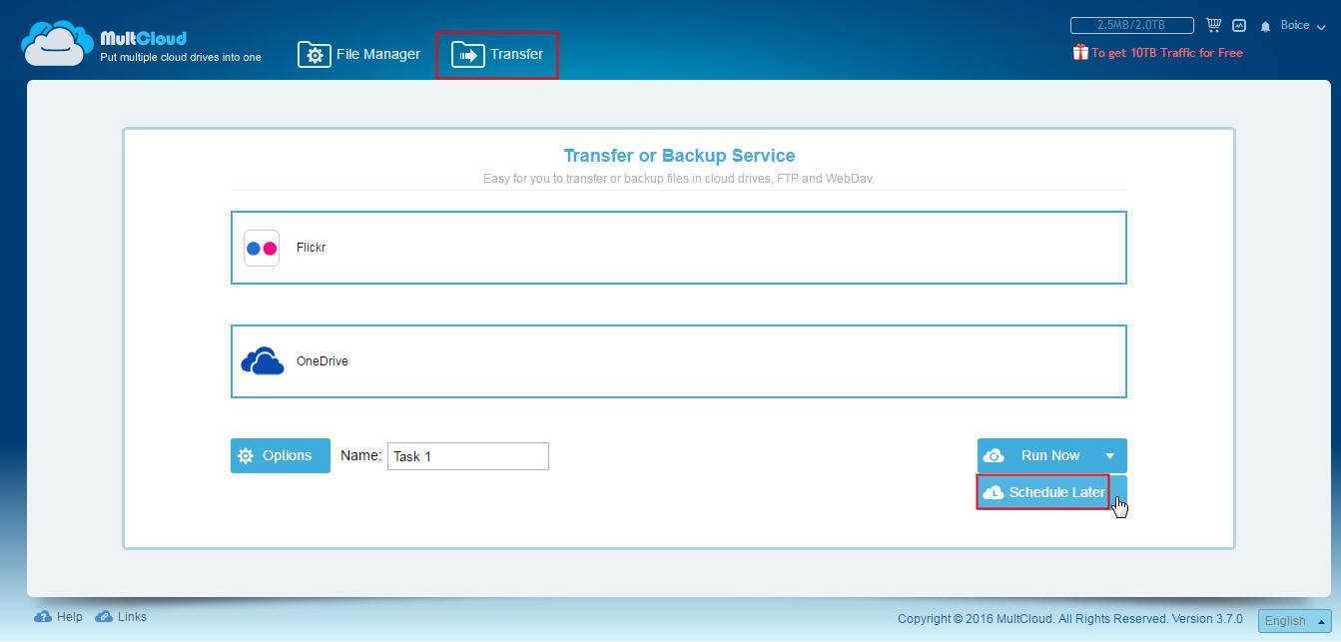
Task: Click the Flickr dots icon
Action: [x=262, y=248]
